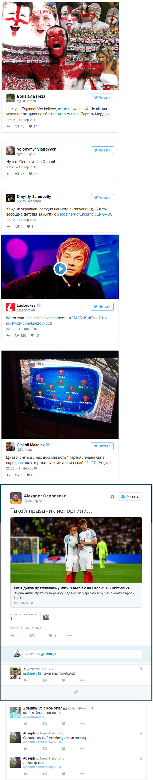This screenshot has height=780, width=153.
Task: Follow Borislav Bereza with Читати button
Action: 102,97
